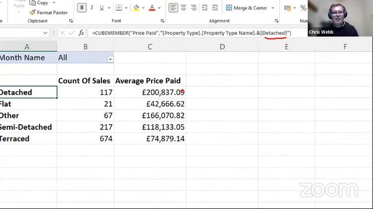373x209 pixels.
Task: Align text left
Action: 173,8
